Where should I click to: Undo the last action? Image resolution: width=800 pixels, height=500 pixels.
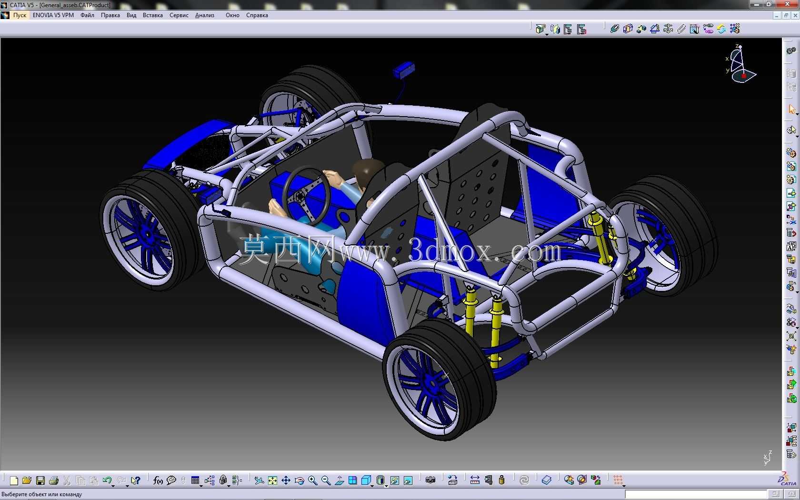(107, 480)
